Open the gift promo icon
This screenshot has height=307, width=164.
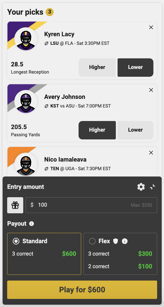coord(15,205)
